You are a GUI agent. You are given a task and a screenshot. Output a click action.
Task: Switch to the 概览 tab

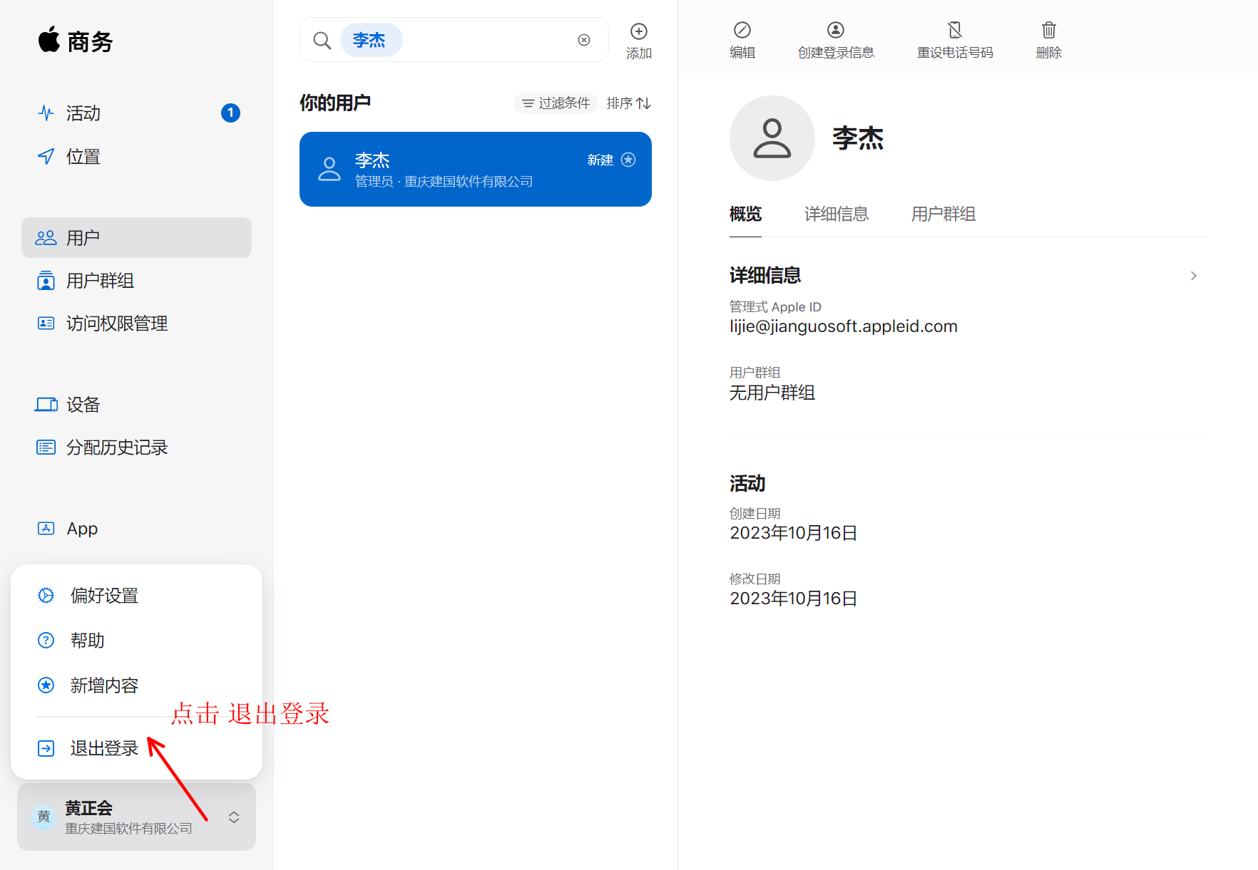click(x=745, y=214)
